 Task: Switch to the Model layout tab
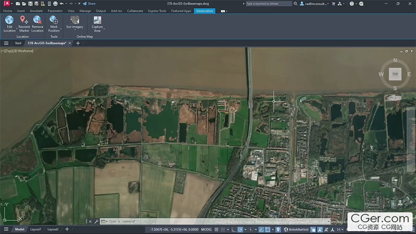(19, 229)
